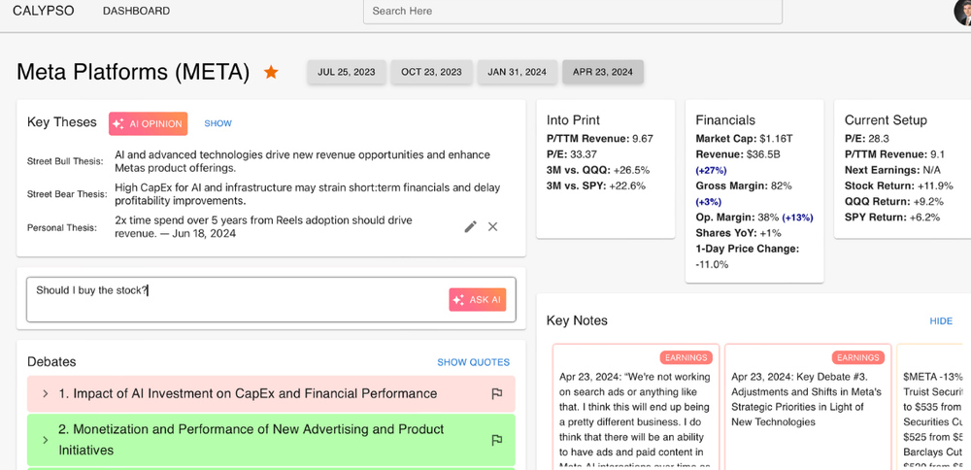
Task: Expand the Monetization and Performance debate
Action: [x=45, y=440]
